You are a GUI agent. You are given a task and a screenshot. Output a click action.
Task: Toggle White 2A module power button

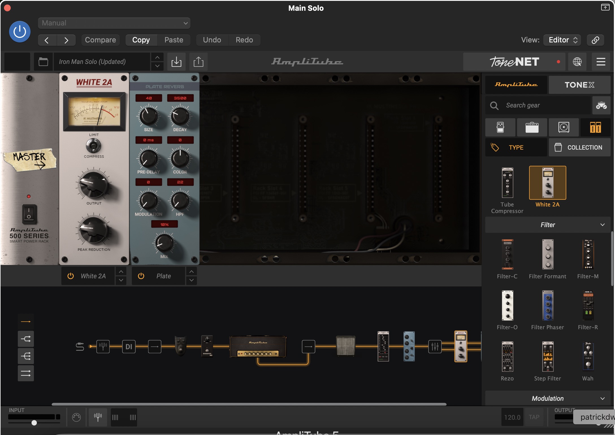pos(71,276)
